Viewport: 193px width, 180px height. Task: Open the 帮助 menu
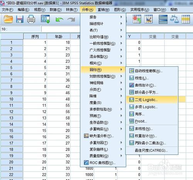pyautogui.click(x=174, y=10)
